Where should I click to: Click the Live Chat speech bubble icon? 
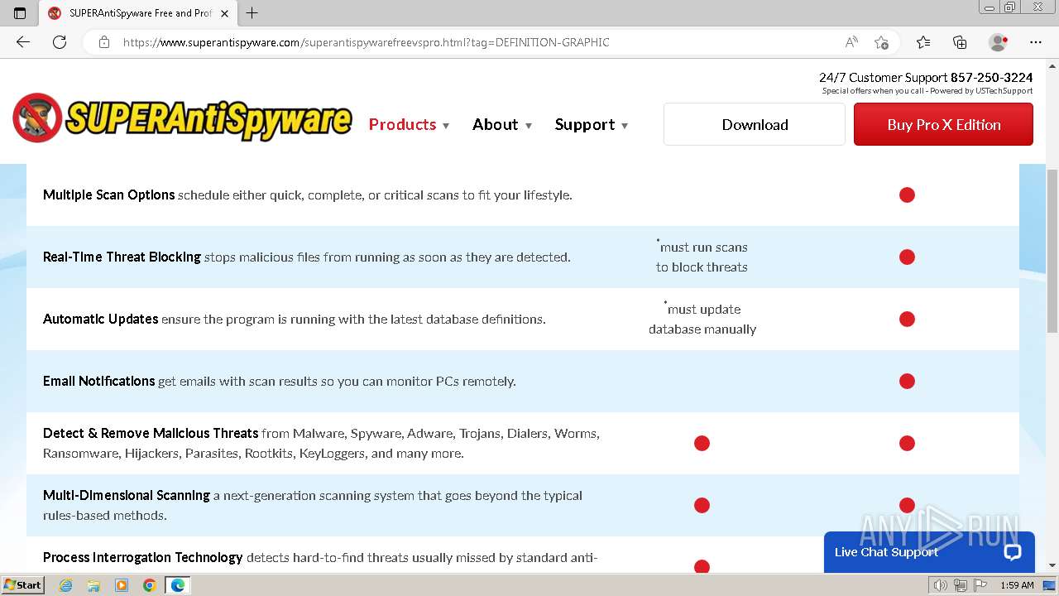click(1013, 552)
